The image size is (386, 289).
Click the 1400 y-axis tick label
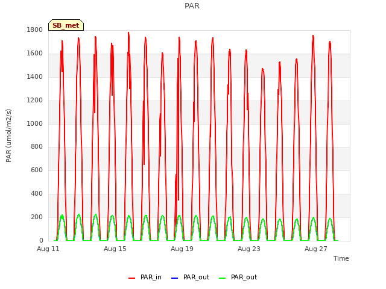(35, 76)
